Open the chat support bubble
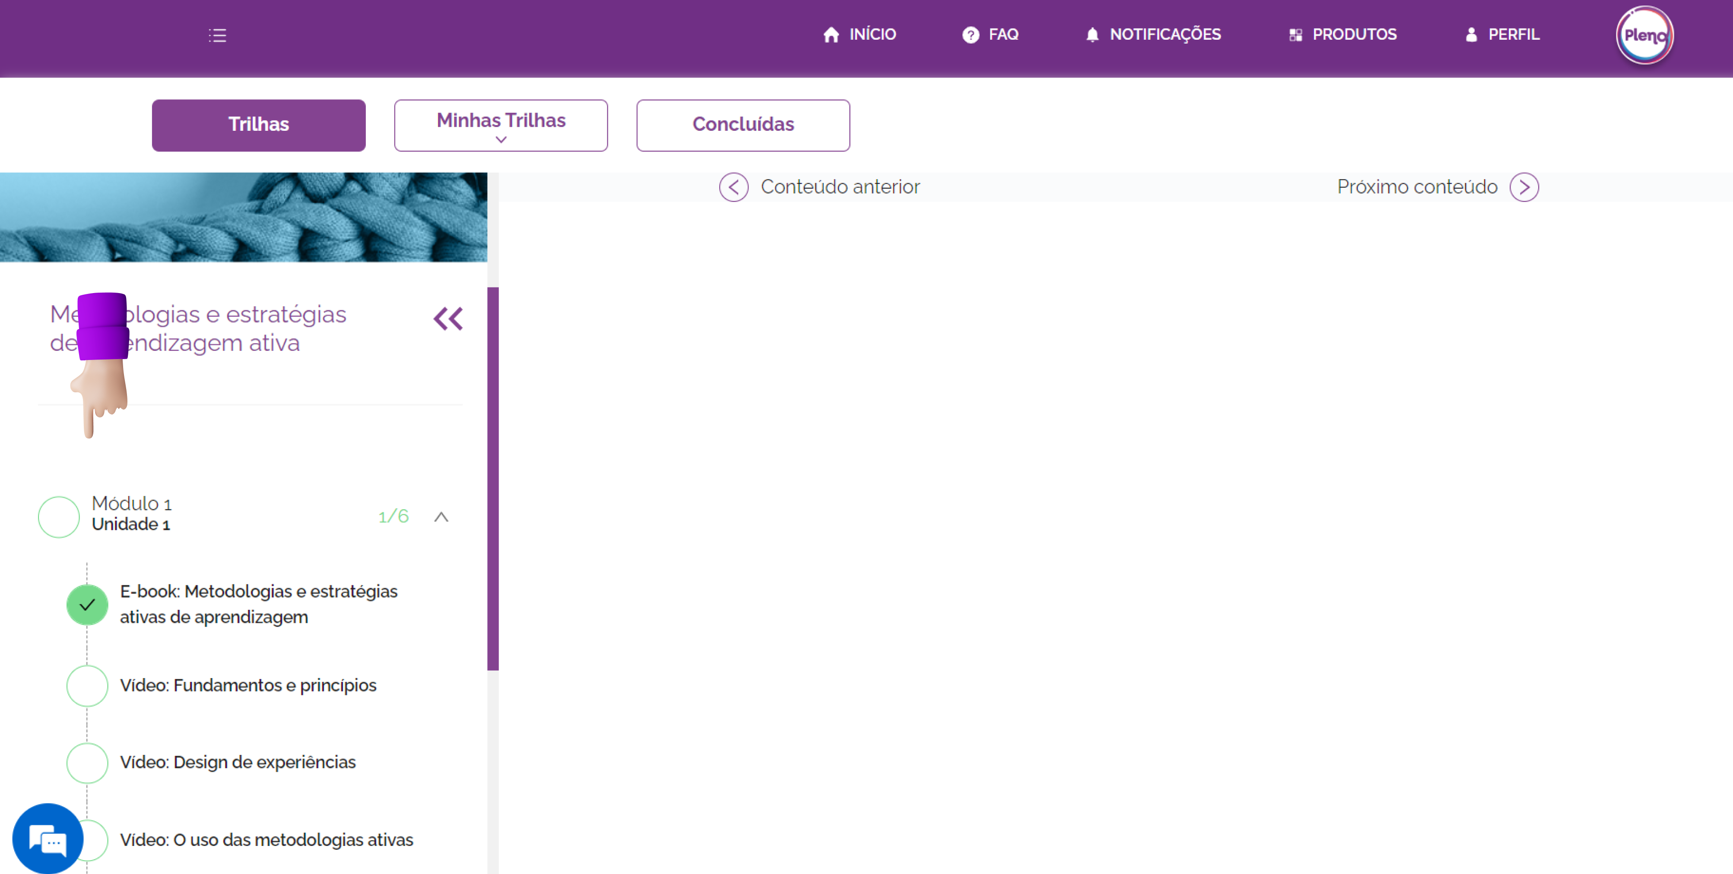 (48, 838)
